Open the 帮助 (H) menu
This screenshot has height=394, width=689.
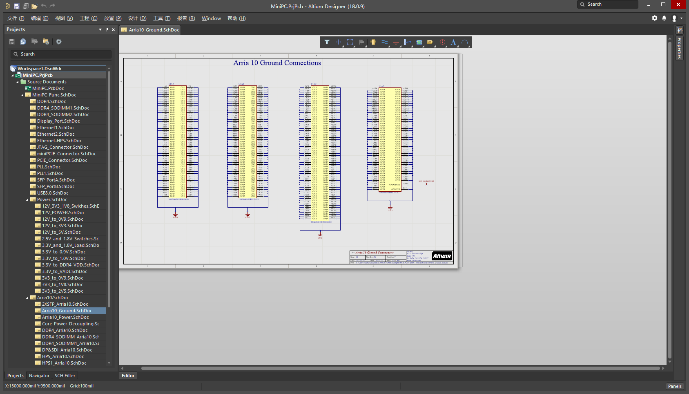coord(236,18)
